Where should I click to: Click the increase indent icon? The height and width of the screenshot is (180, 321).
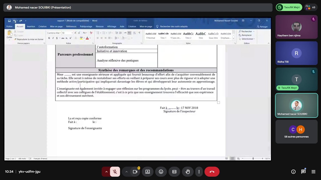coord(120,33)
